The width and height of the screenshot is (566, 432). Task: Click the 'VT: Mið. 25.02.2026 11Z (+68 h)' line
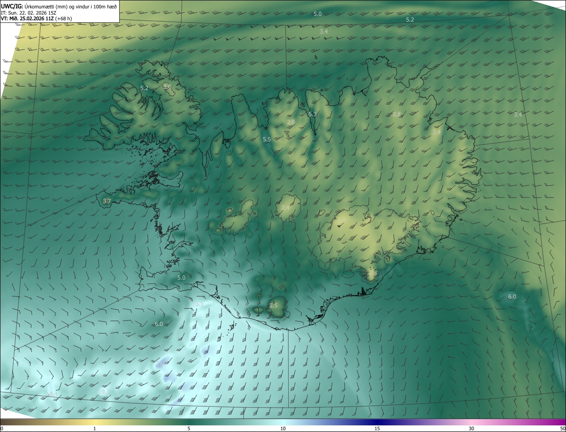pos(37,19)
